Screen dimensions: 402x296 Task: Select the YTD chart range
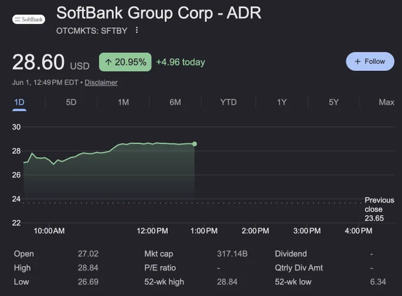coord(228,102)
